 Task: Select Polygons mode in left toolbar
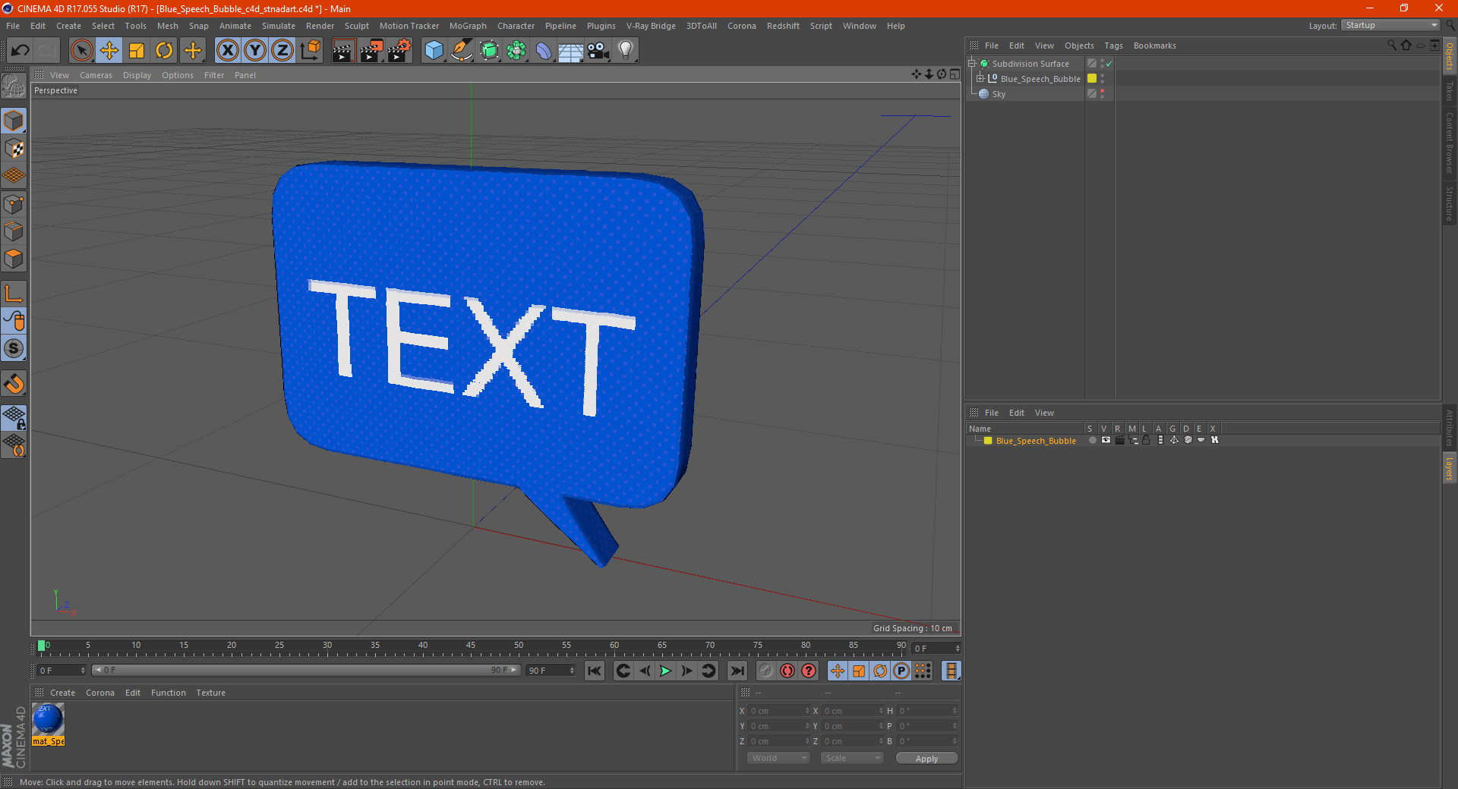pos(14,259)
